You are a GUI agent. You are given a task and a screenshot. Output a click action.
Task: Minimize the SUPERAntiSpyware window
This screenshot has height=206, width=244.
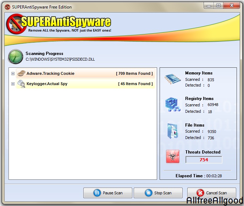(209, 6)
